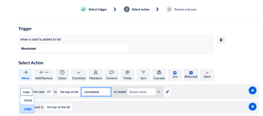Remove the board option with the x icon

point(158,92)
